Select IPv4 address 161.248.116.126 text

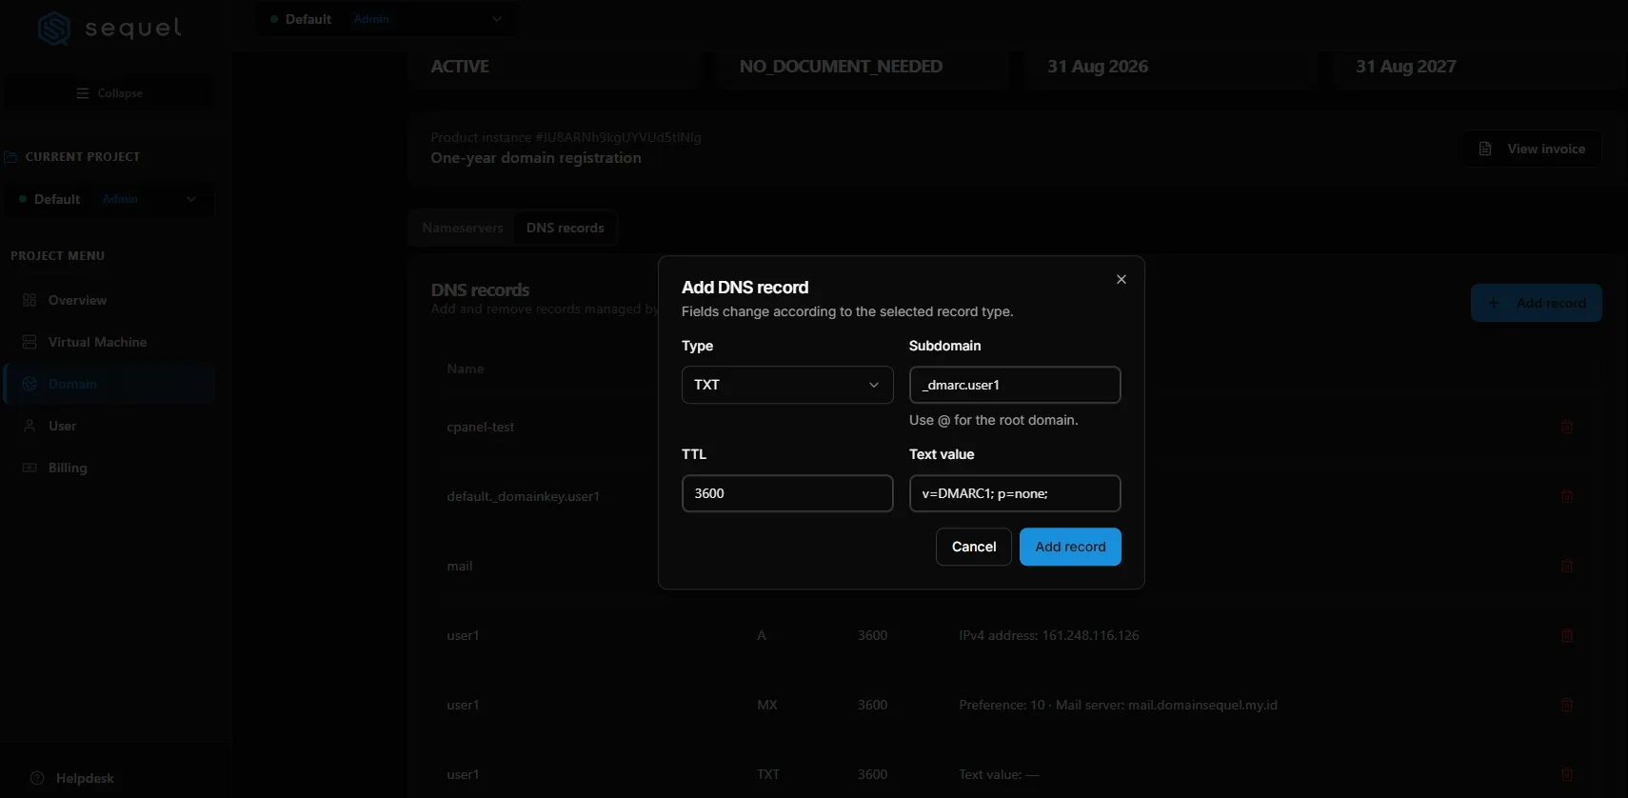(1049, 635)
